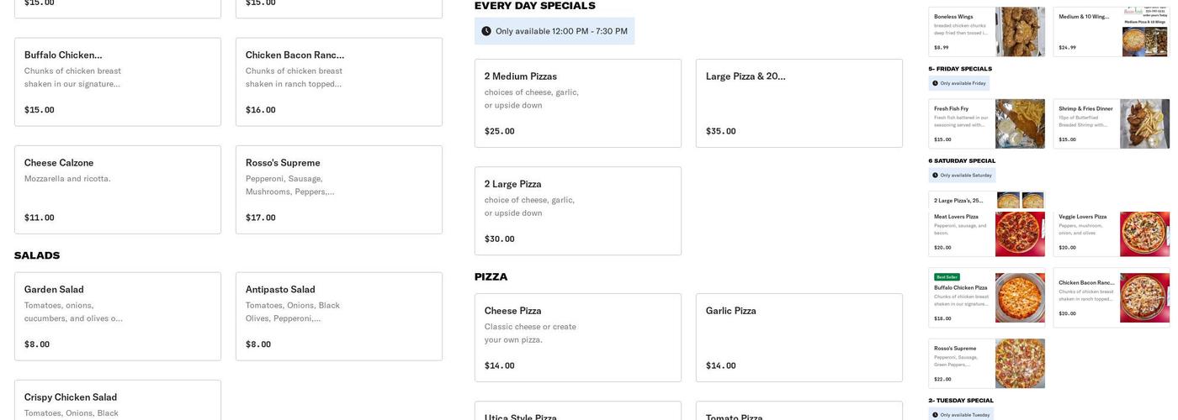1178x420 pixels.
Task: Click the clock icon beside Only available Saturday
Action: coord(935,176)
